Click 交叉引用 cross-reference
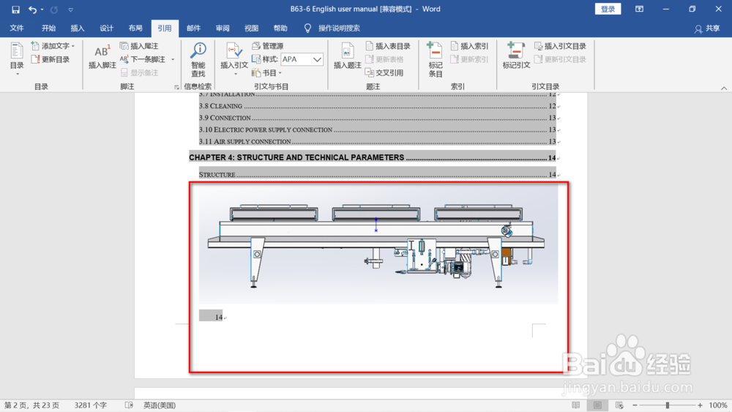Viewport: 732px width, 412px height. point(385,72)
